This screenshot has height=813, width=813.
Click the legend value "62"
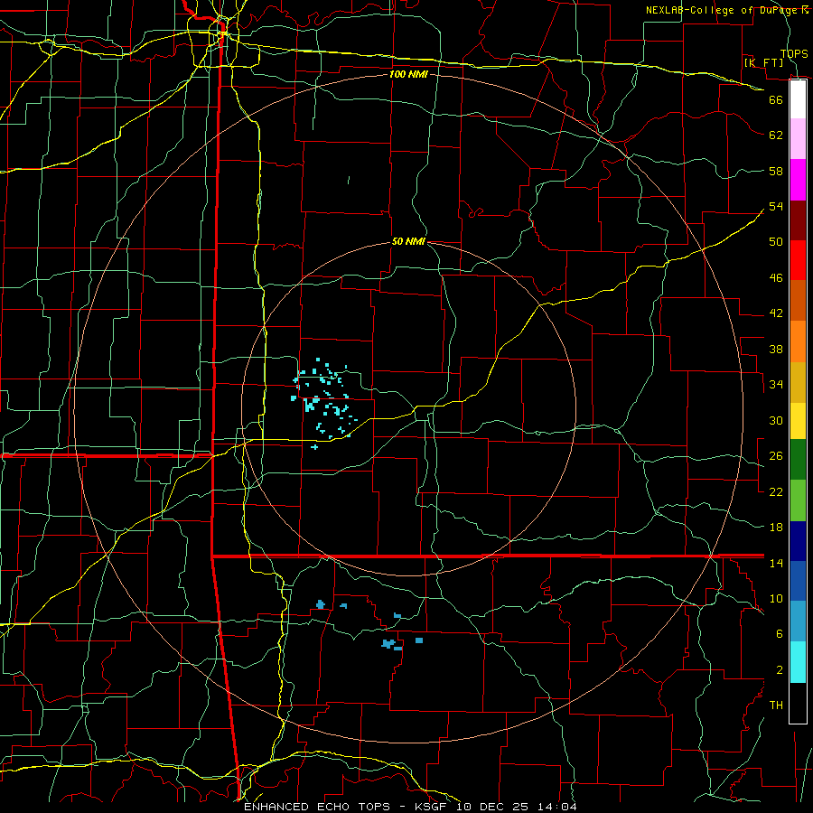click(776, 135)
